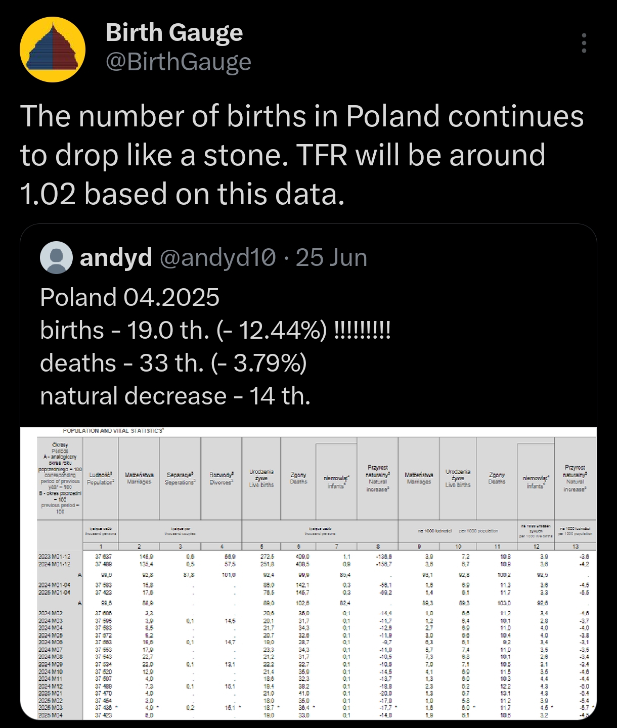
Task: Click the '2023 M01-12' row label
Action: coord(54,556)
